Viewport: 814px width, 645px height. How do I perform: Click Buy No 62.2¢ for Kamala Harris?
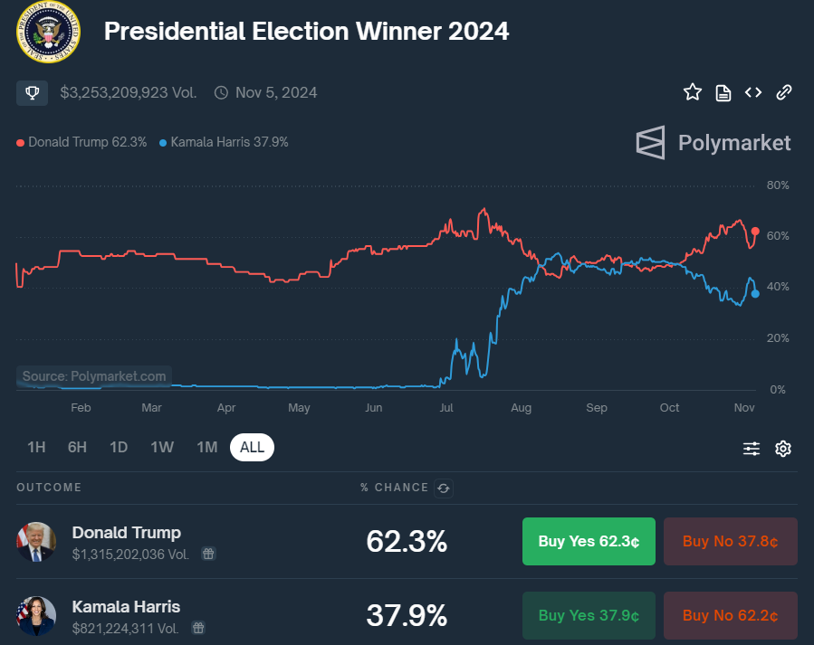(x=730, y=615)
